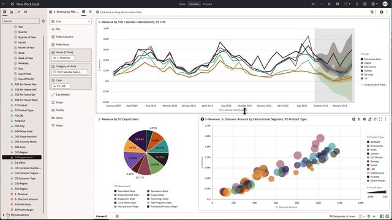Click the filter bar pin/auto-apply icon

(x=372, y=12)
